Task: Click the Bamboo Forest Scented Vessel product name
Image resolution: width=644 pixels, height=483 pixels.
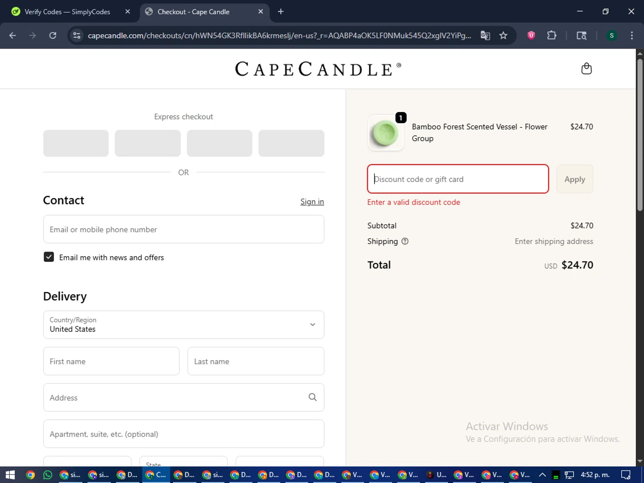Action: click(480, 133)
